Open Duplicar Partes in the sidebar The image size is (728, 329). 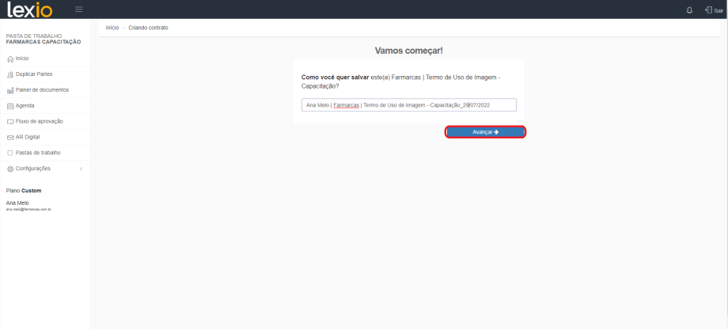(33, 74)
